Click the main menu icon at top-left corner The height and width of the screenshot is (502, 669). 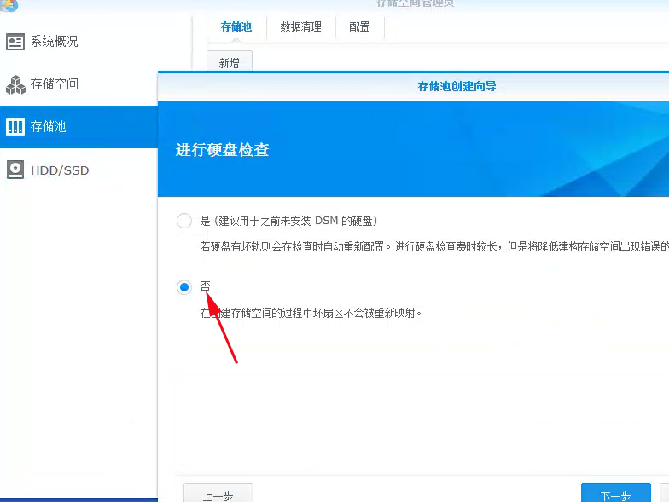(x=9, y=5)
